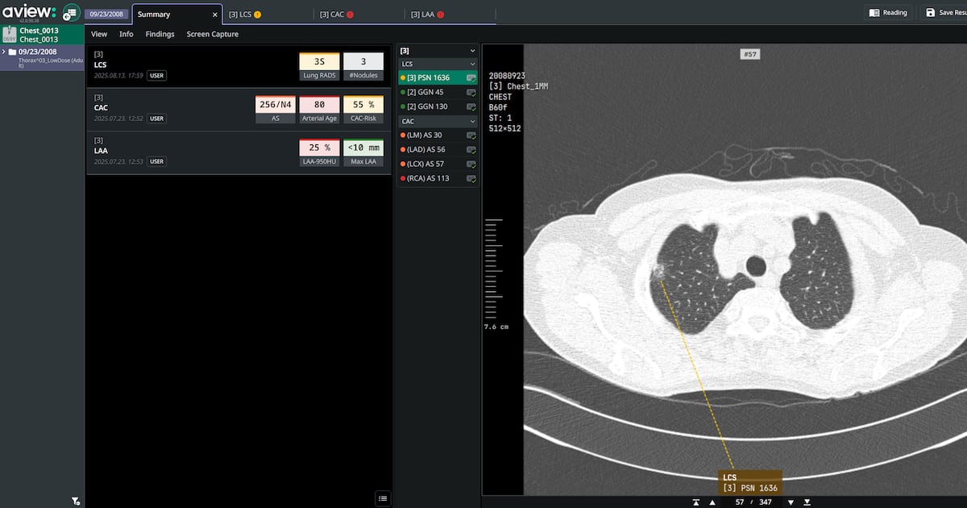Open the Findings menu
Screen dimensions: 967x508
[x=160, y=34]
